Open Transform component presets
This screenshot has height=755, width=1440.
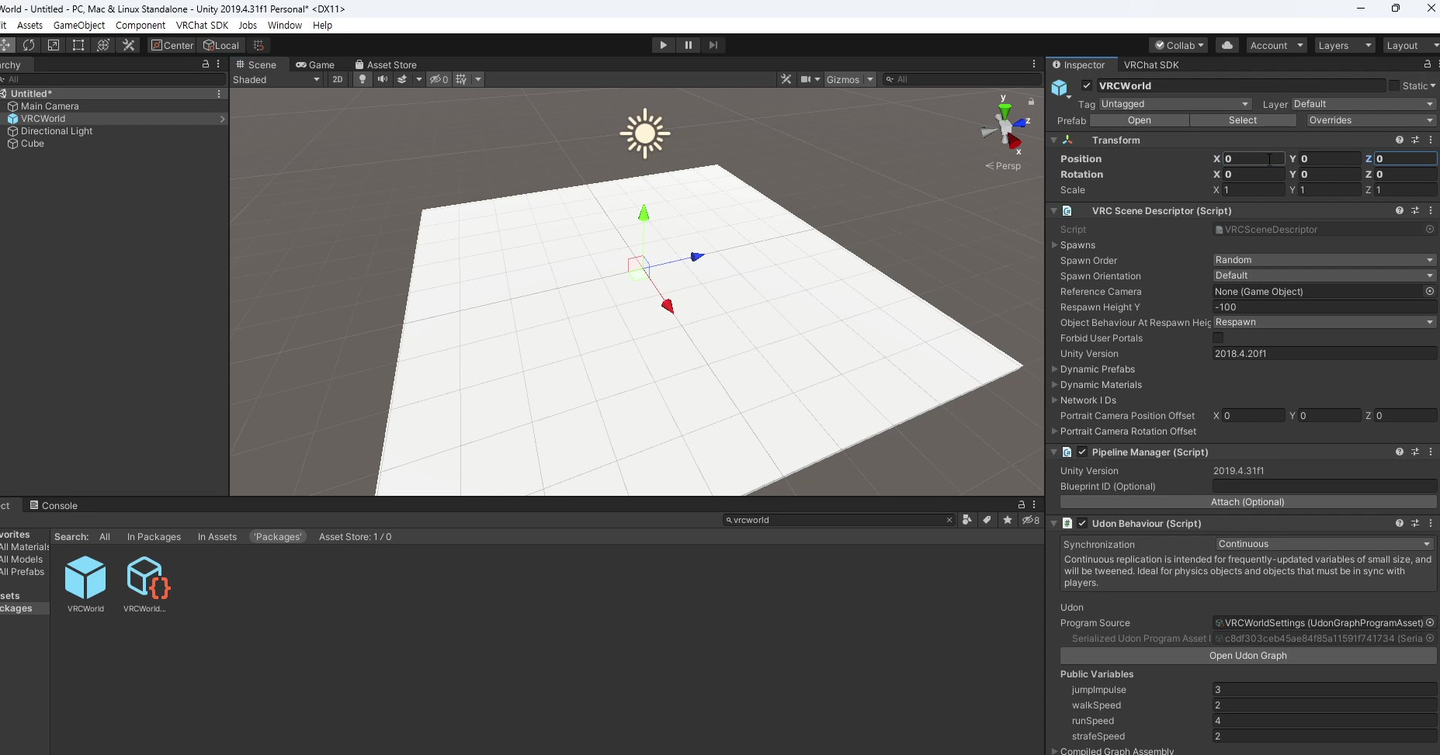point(1415,140)
